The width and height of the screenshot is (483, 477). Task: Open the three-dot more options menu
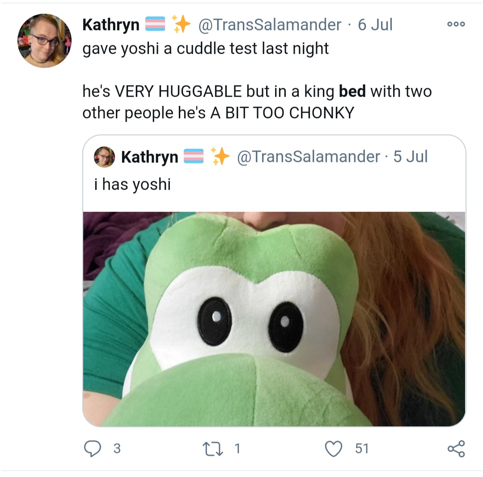pos(456,24)
